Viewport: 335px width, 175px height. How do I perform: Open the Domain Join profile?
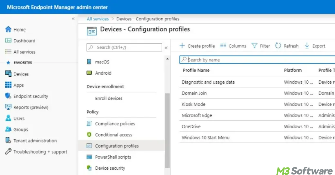click(x=194, y=93)
